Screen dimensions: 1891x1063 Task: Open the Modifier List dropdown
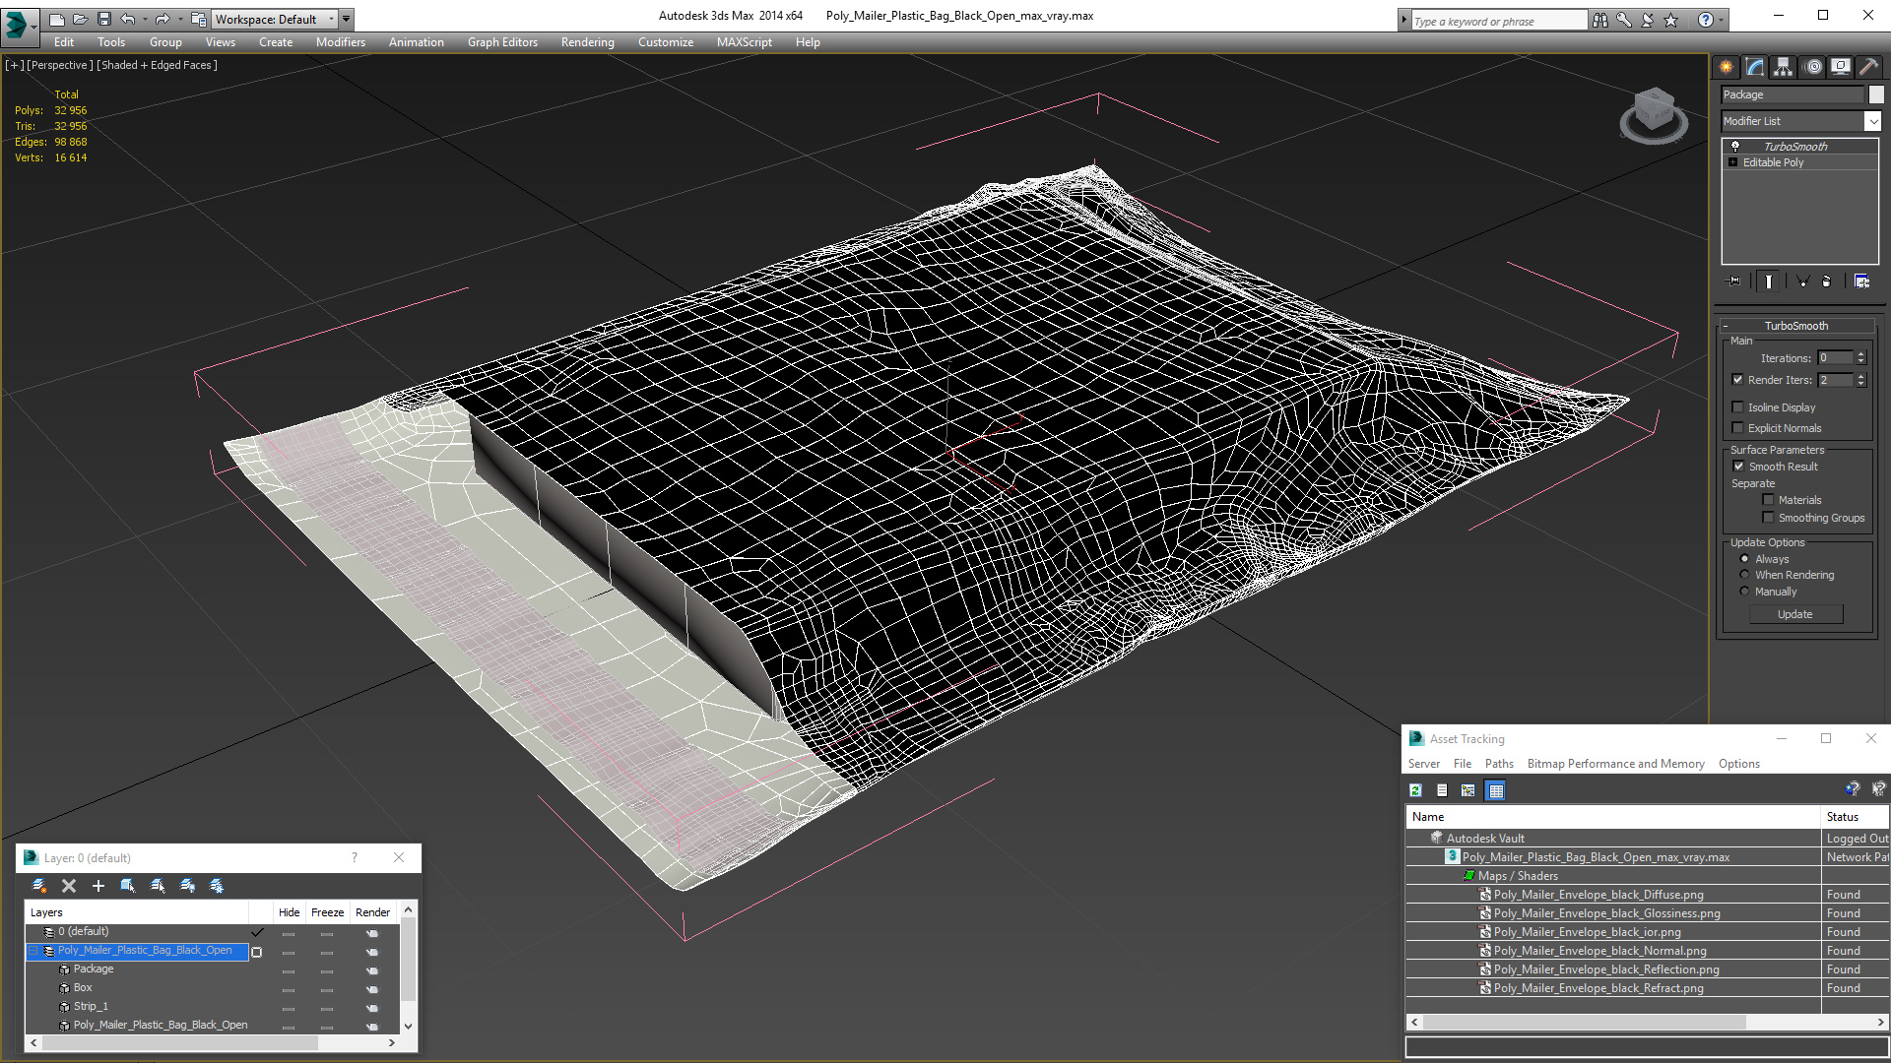(1872, 121)
